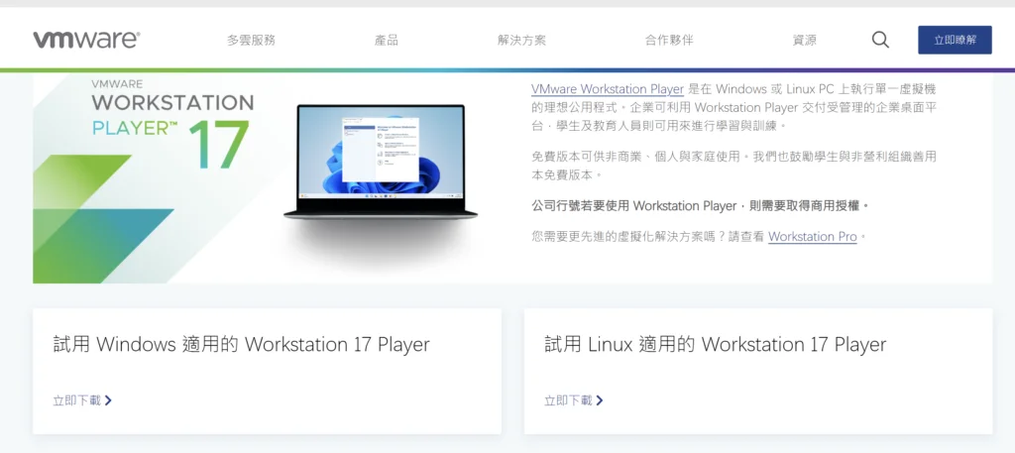Open the 合作夥伴 menu
The image size is (1015, 453).
tap(669, 40)
